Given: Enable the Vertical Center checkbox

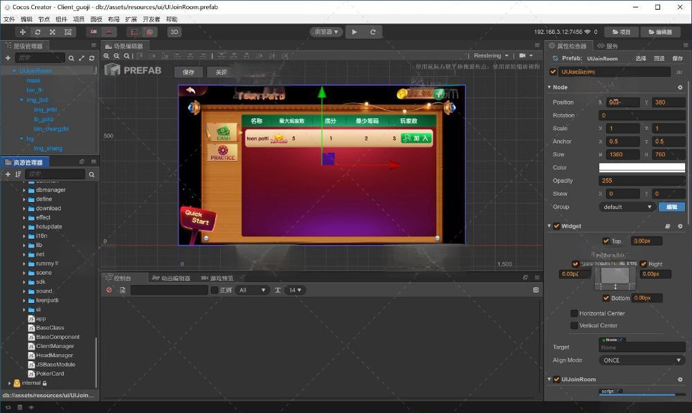Looking at the screenshot, I should coord(574,326).
